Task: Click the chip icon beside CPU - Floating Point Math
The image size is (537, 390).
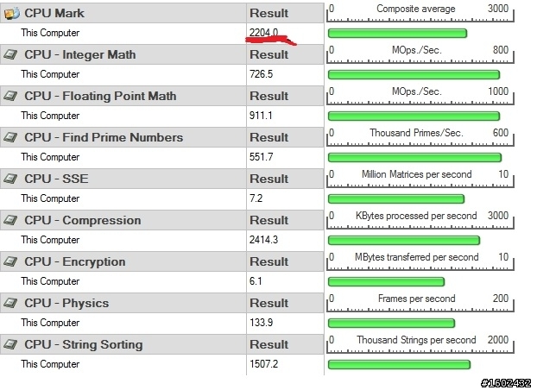Action: [10, 96]
